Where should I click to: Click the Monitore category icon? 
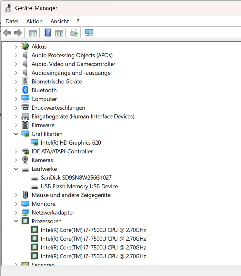(25, 204)
